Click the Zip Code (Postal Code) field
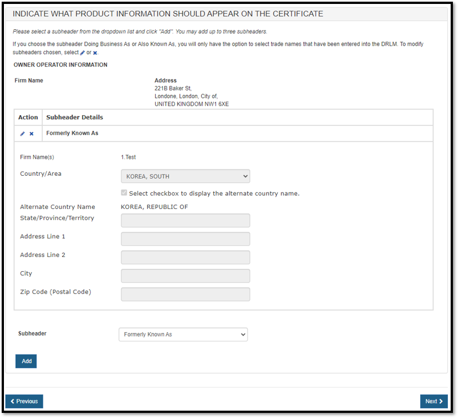Screen dimensions: 458x418 [x=185, y=294]
